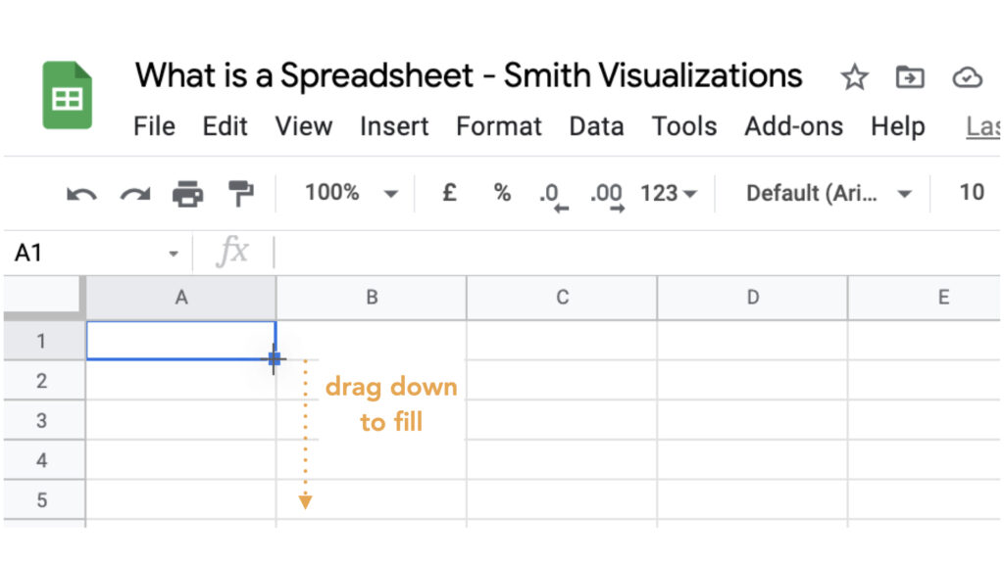Select column B header
The height and width of the screenshot is (564, 1004).
coord(372,298)
